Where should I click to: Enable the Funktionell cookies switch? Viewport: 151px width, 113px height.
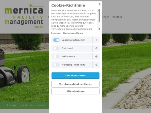tap(56, 48)
